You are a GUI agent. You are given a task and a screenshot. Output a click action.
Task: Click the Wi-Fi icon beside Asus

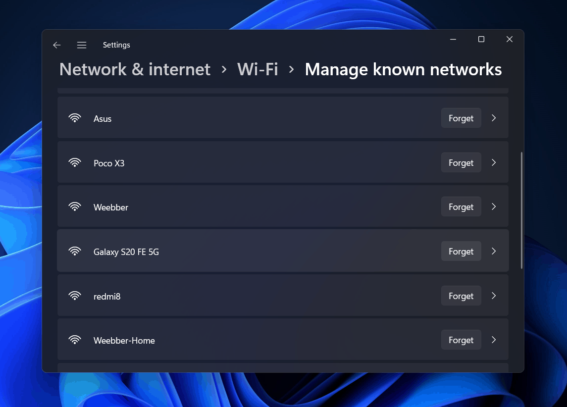75,118
